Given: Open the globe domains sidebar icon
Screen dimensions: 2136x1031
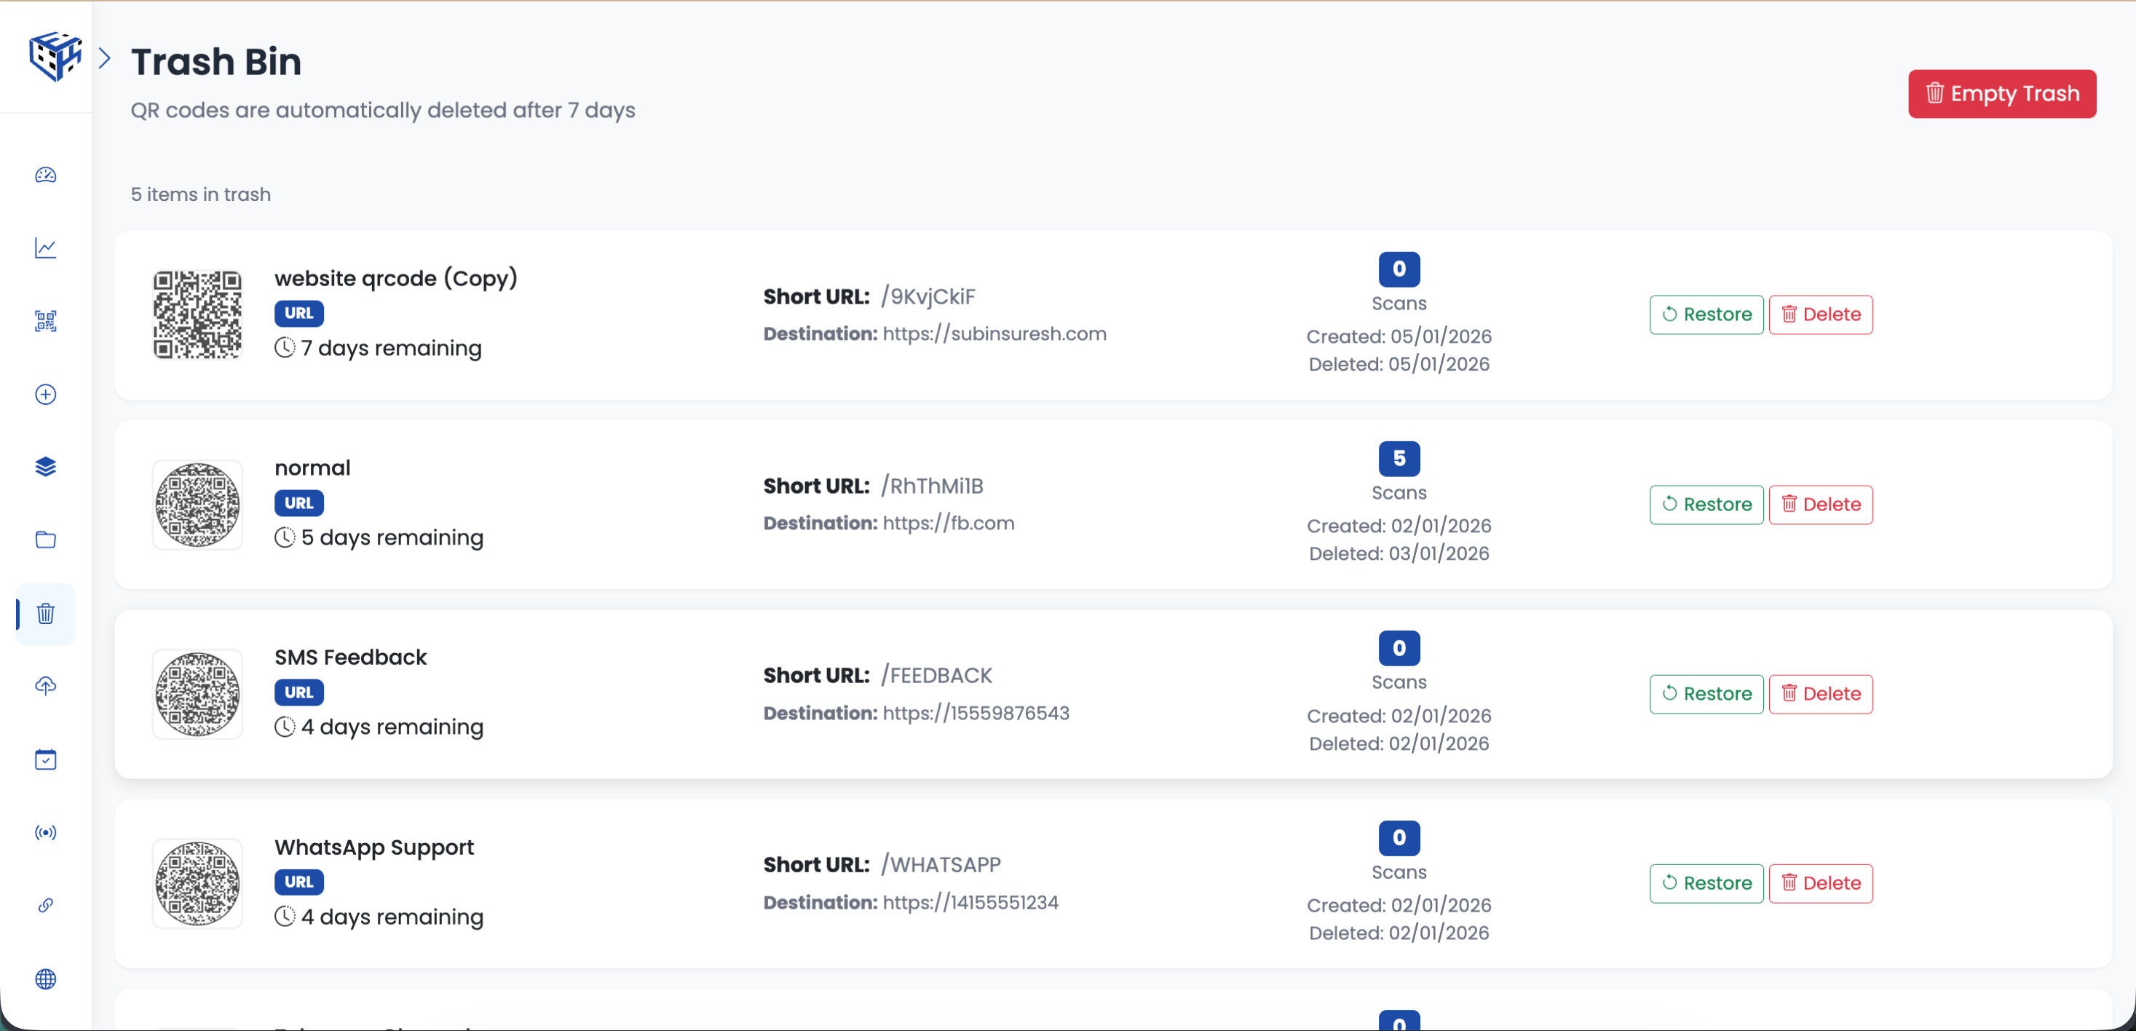Looking at the screenshot, I should pos(46,979).
